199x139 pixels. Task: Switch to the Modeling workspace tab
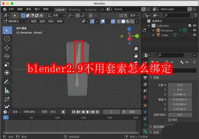pos(75,10)
